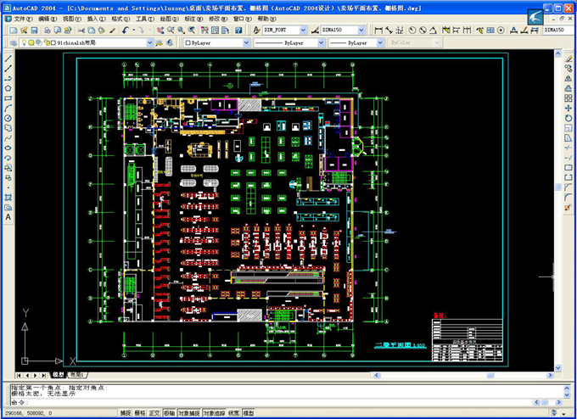Open the 文件 (File) menu
Viewport: 577px width, 419px height.
[x=18, y=18]
